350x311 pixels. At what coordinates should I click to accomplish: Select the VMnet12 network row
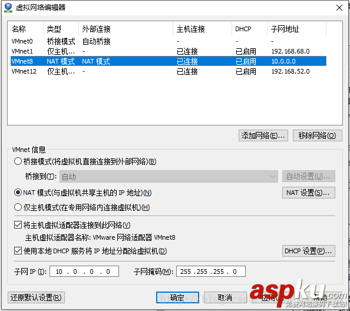(169, 71)
